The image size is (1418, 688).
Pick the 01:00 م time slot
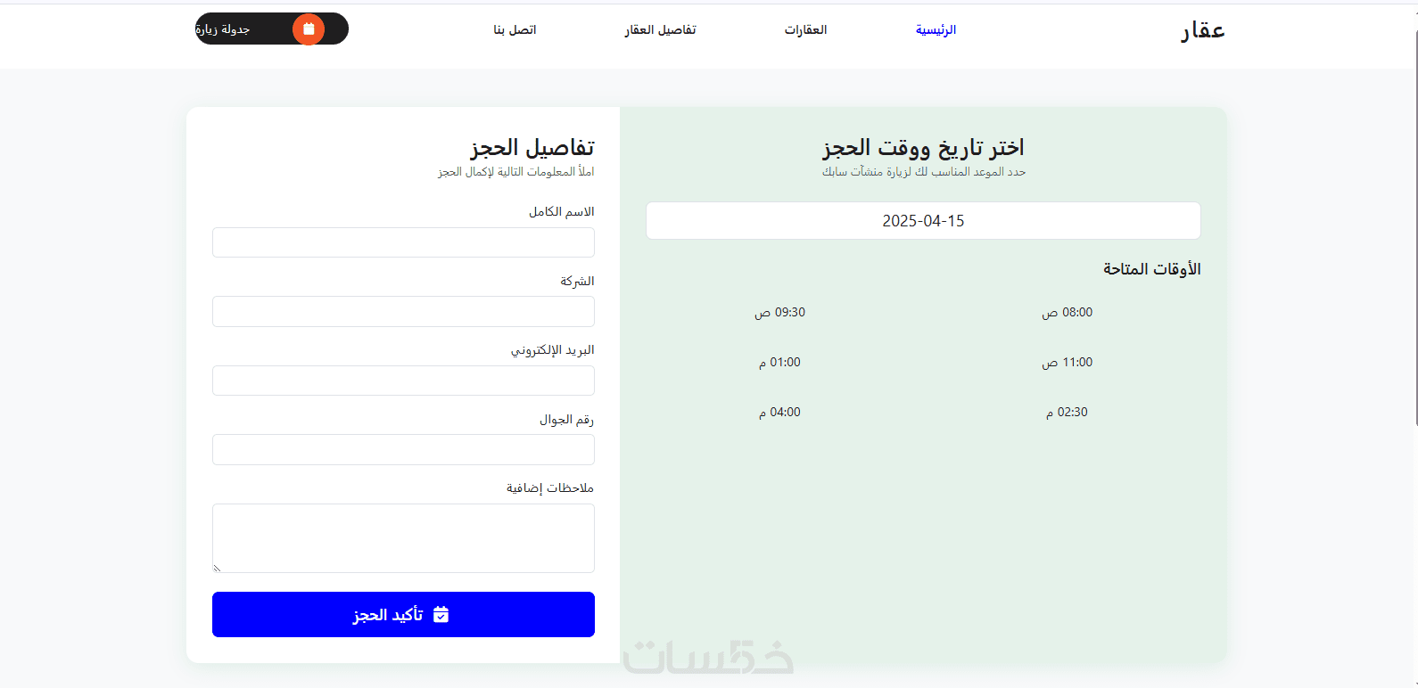[779, 362]
